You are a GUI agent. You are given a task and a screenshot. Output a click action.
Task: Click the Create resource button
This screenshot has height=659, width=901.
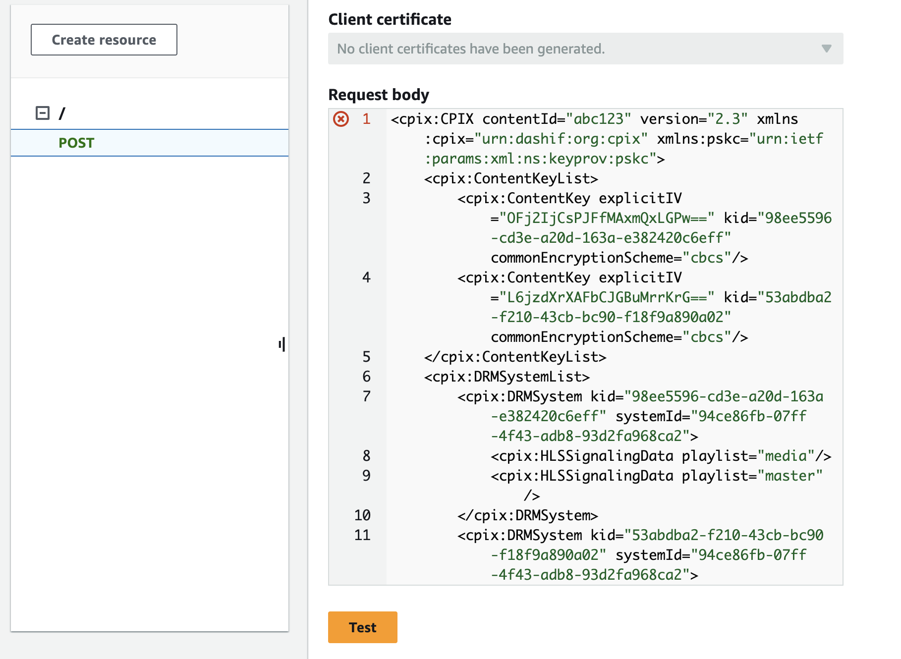104,40
